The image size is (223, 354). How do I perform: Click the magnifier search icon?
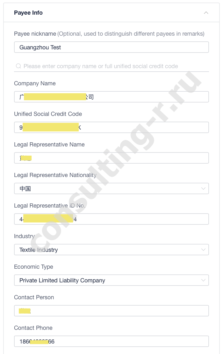[x=18, y=66]
